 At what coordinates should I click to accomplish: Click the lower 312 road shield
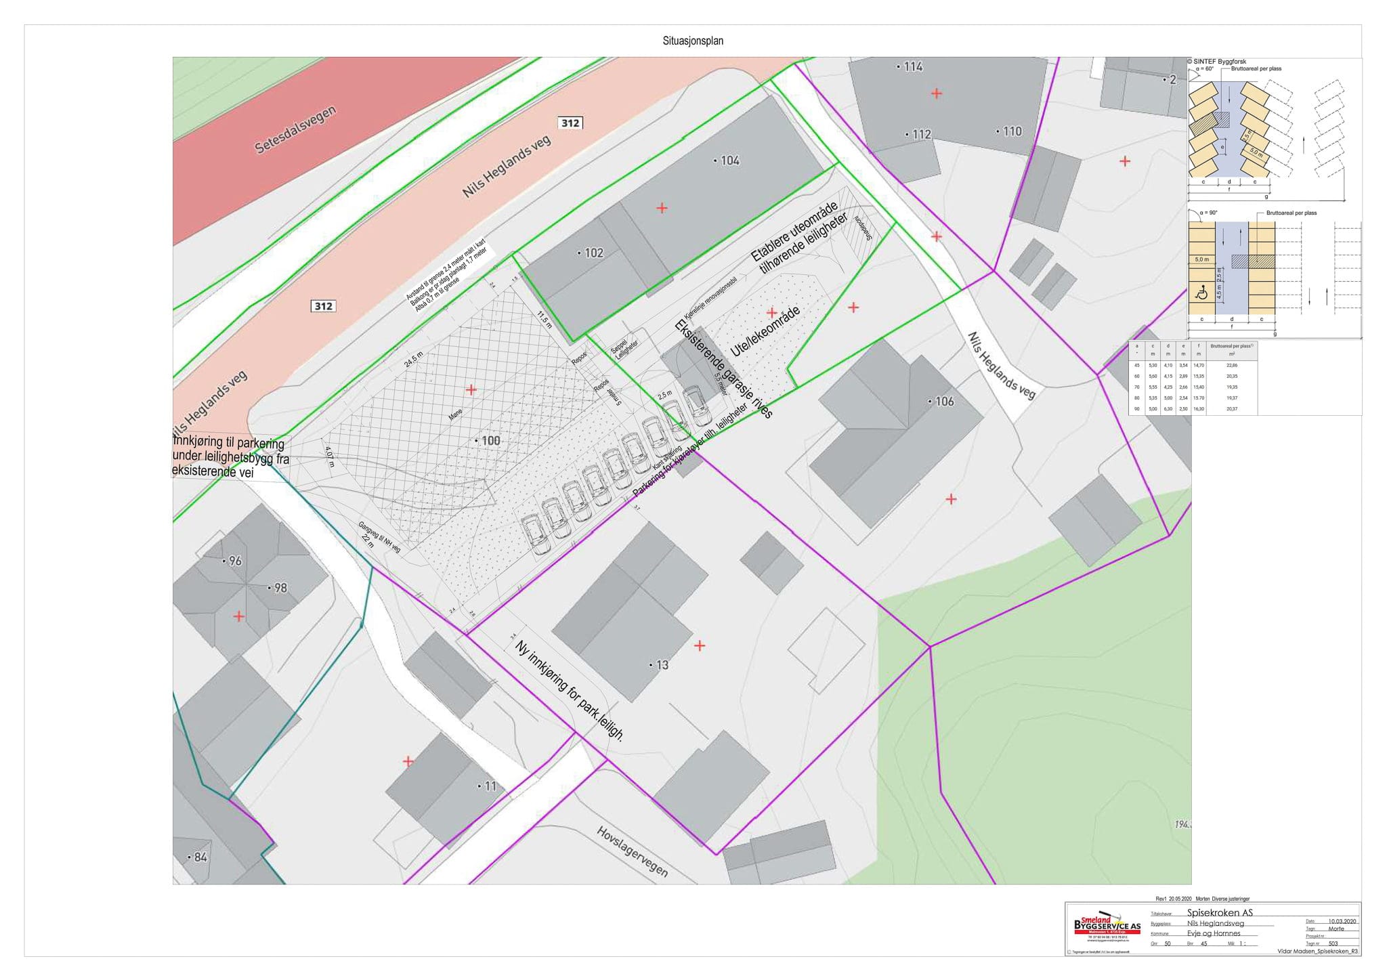click(323, 306)
